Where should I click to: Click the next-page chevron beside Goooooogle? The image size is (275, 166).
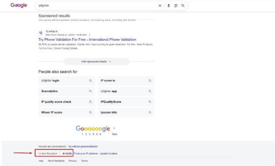click(114, 128)
